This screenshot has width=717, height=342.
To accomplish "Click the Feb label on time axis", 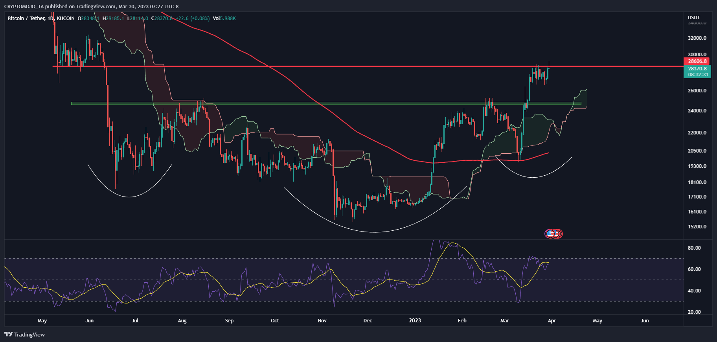I will pyautogui.click(x=462, y=321).
